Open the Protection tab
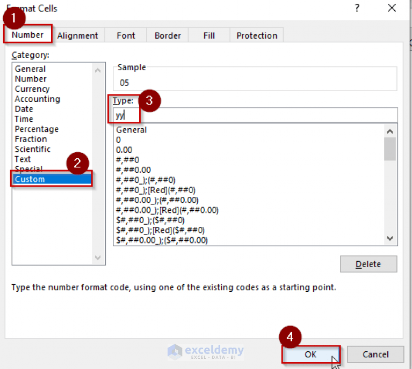Image resolution: width=412 pixels, height=369 pixels. [257, 35]
